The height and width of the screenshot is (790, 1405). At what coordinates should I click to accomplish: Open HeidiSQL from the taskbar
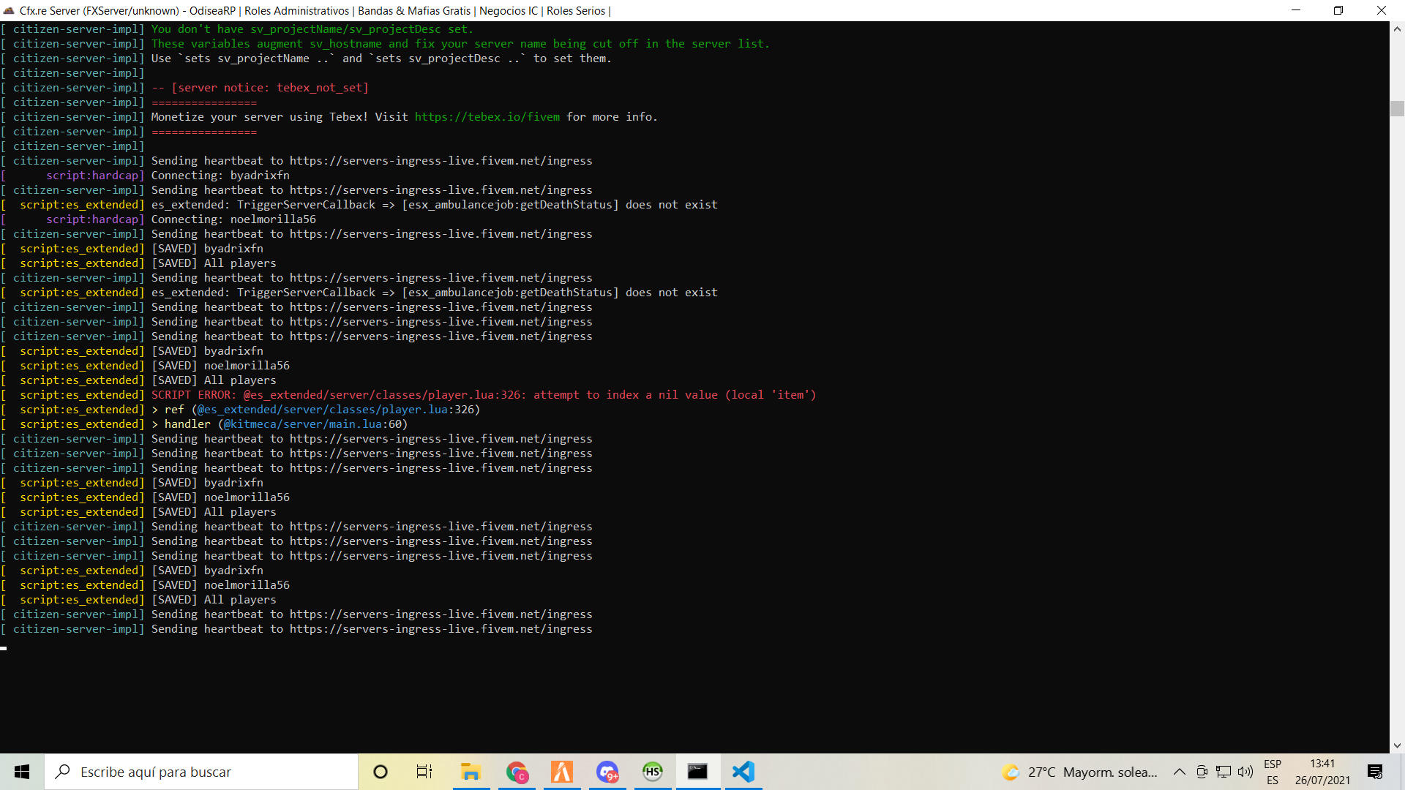point(653,772)
